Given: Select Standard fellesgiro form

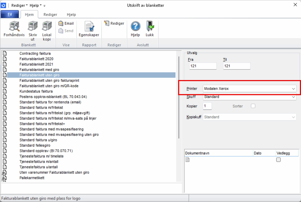Looking at the screenshot, I should tap(35, 145).
